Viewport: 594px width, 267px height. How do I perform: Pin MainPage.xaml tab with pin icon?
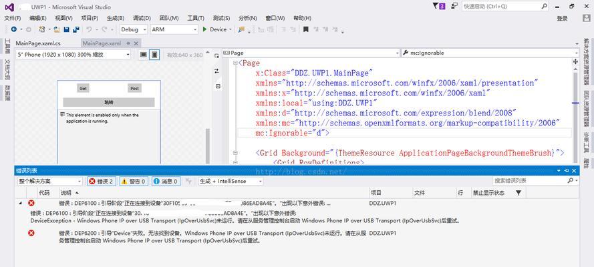point(128,43)
